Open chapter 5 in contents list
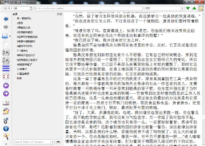 (26, 41)
